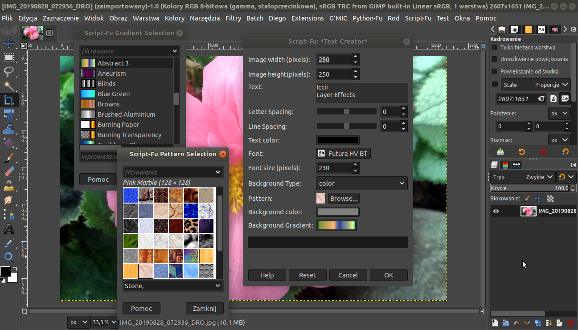
Task: Open the 'Stone,' tag dropdown
Action: pyautogui.click(x=173, y=286)
